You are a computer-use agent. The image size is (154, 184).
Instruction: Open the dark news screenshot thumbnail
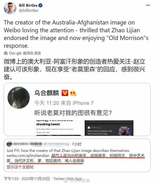(x=109, y=128)
